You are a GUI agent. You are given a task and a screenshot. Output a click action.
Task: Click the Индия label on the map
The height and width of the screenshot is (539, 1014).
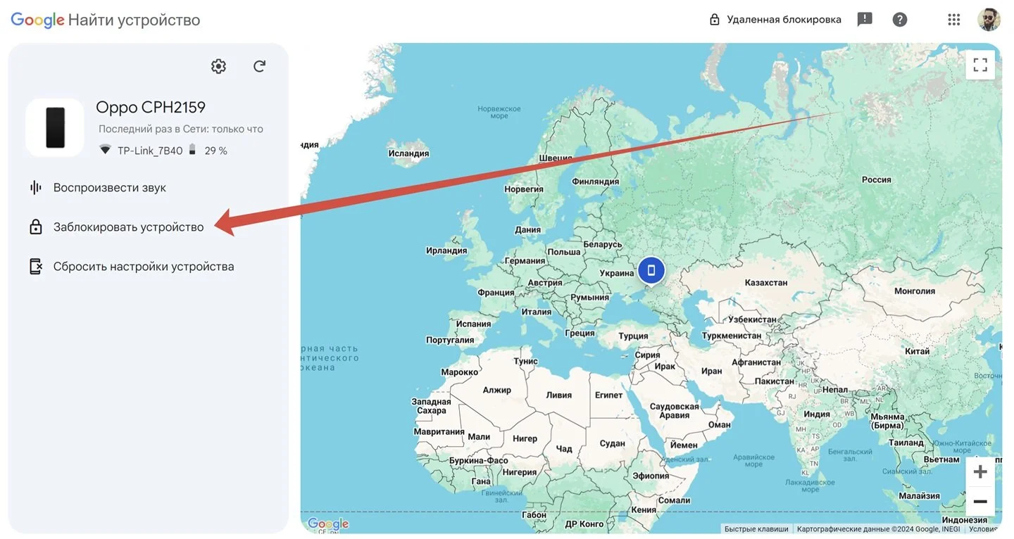click(817, 414)
